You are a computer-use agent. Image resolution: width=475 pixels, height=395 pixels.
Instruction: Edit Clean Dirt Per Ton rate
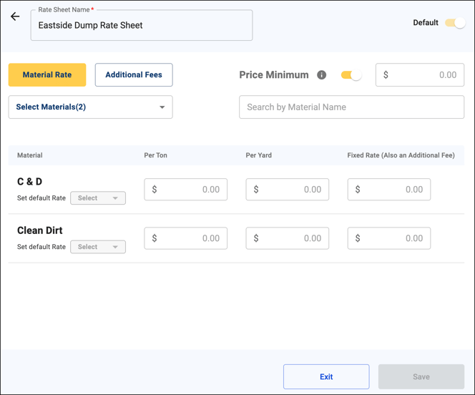point(186,238)
